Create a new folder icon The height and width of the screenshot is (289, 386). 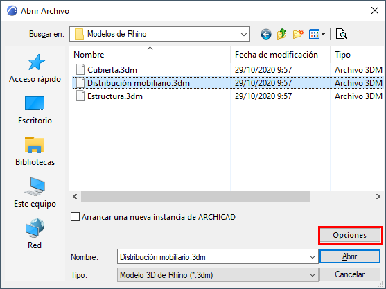pos(298,34)
